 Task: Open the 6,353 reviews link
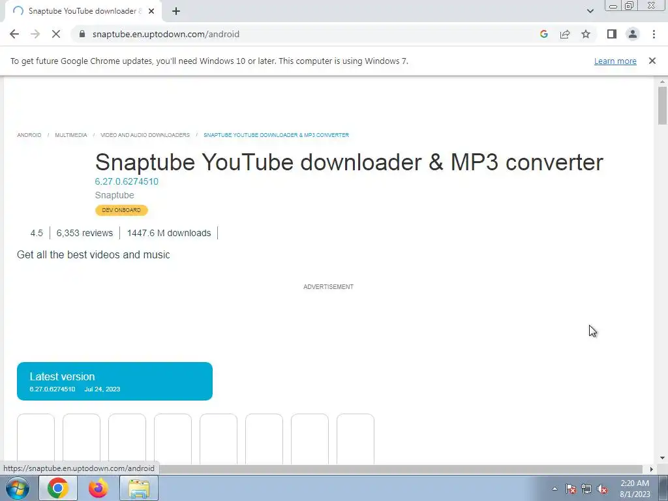[84, 233]
